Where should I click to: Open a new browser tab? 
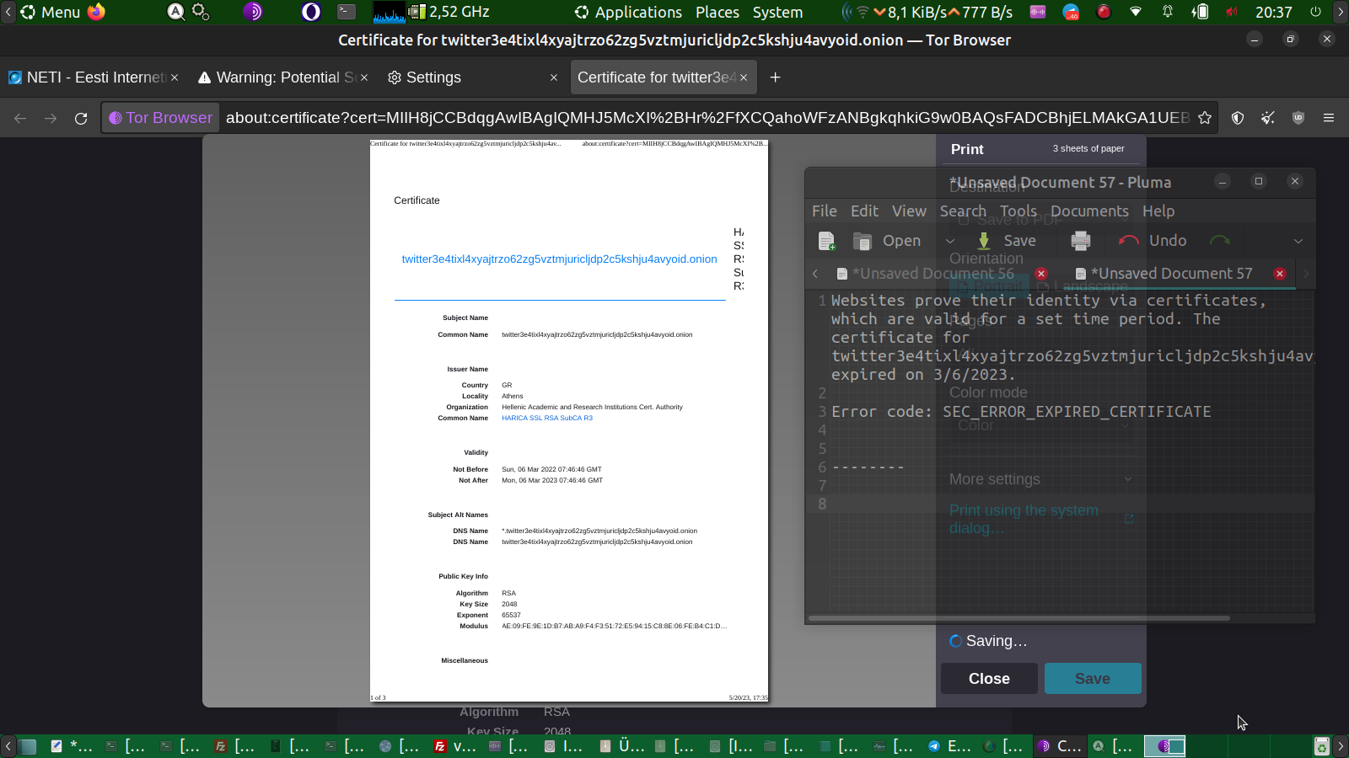pos(776,77)
